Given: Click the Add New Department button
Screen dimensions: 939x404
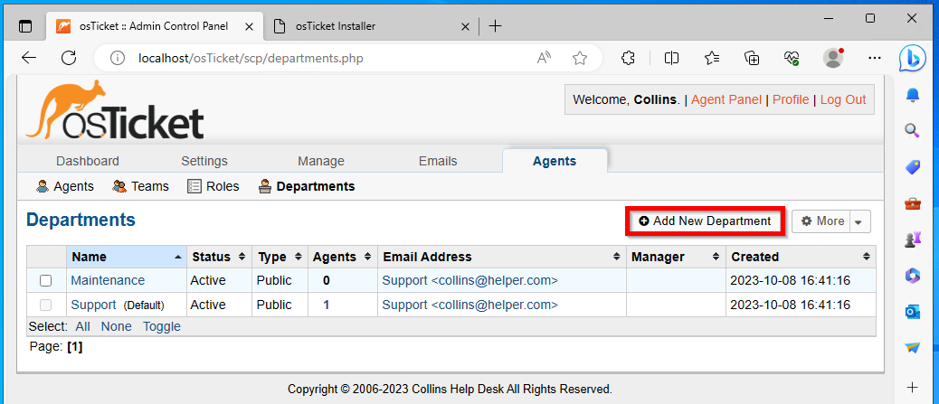Looking at the screenshot, I should click(704, 221).
